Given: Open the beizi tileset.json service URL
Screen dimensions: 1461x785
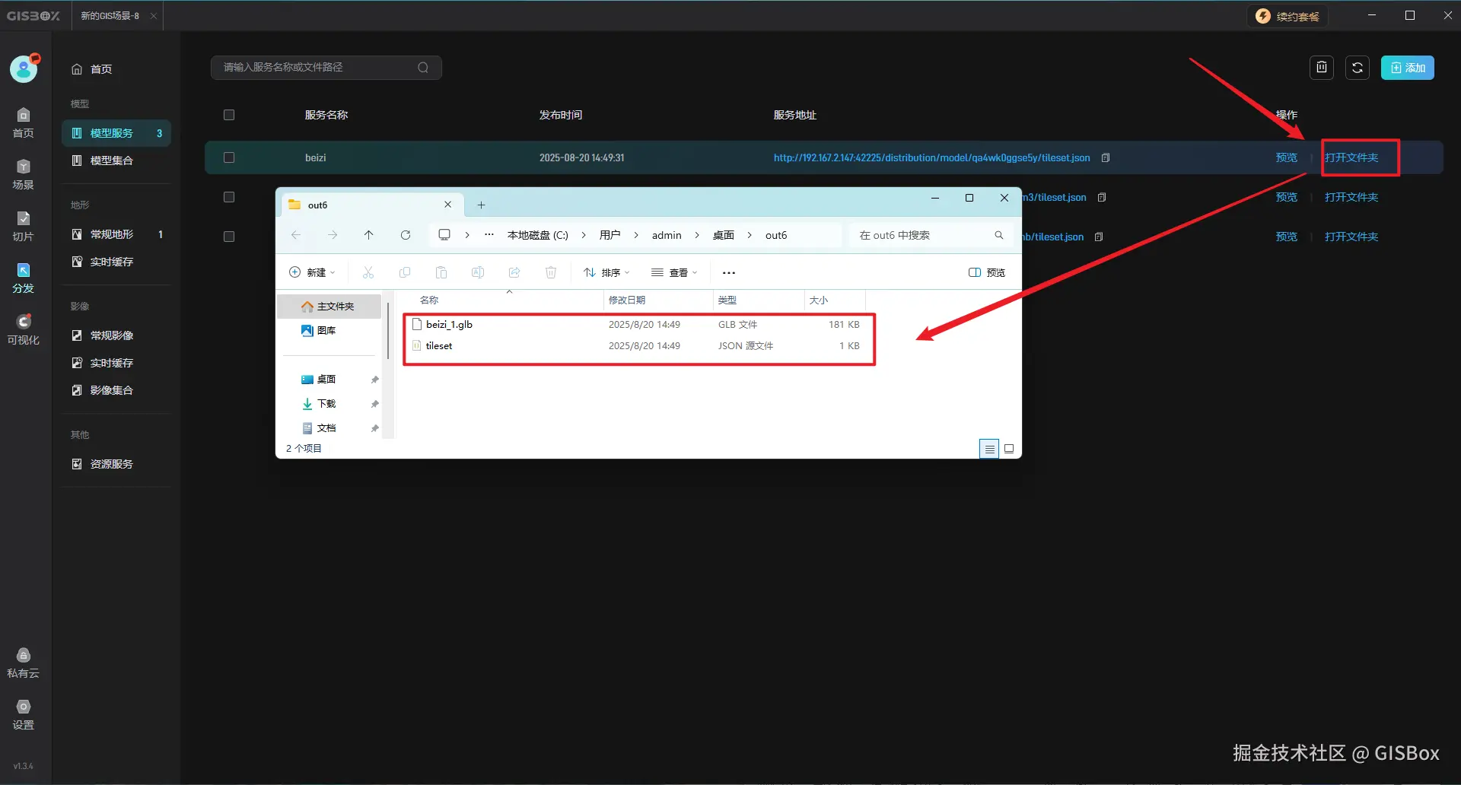Looking at the screenshot, I should tap(931, 157).
